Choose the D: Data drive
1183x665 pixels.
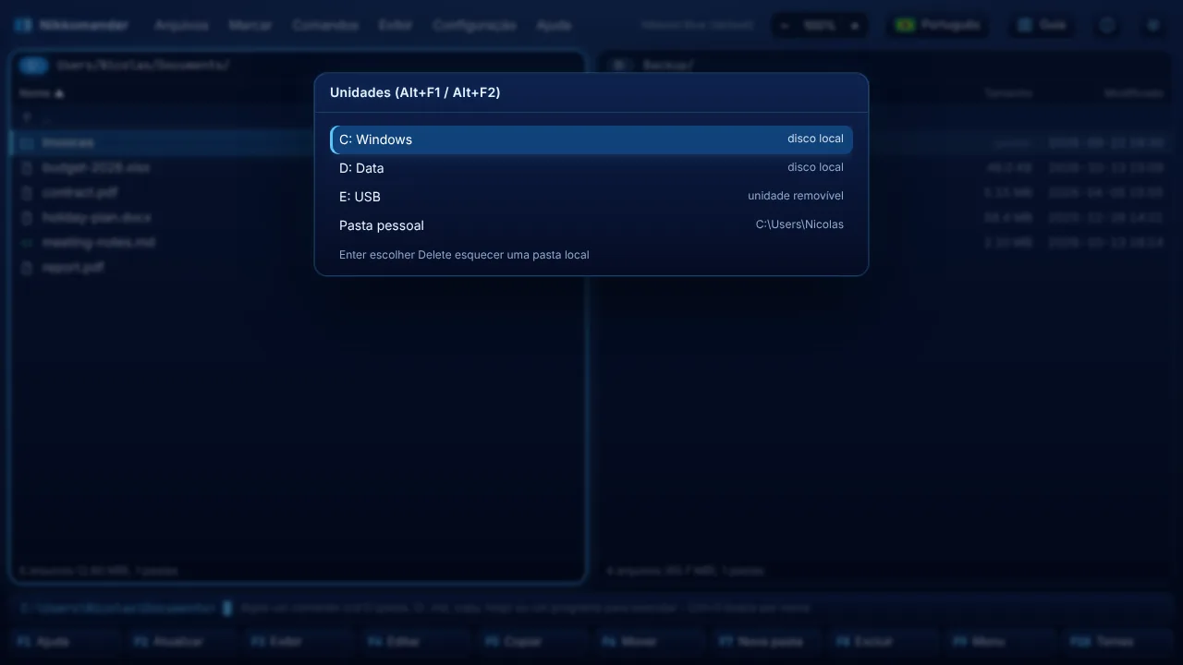591,168
